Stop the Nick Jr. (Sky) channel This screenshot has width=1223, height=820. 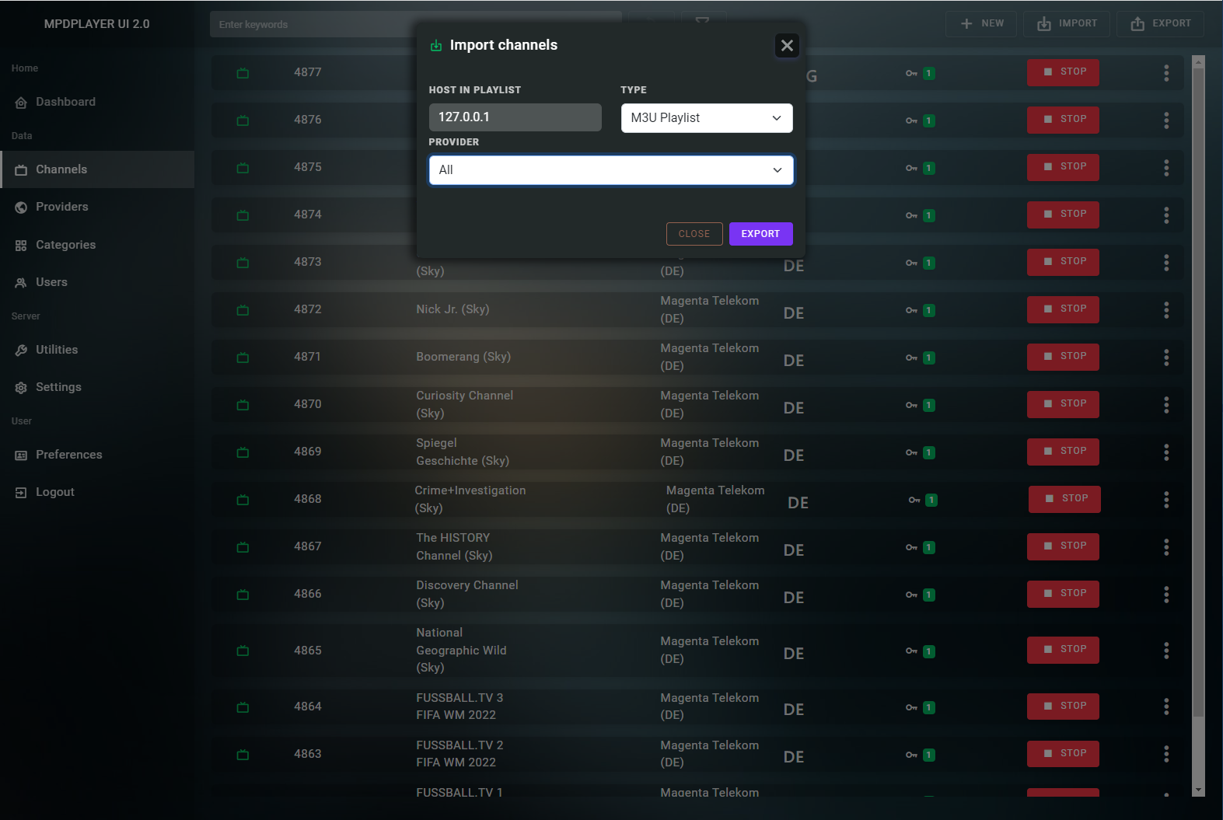[x=1062, y=309]
